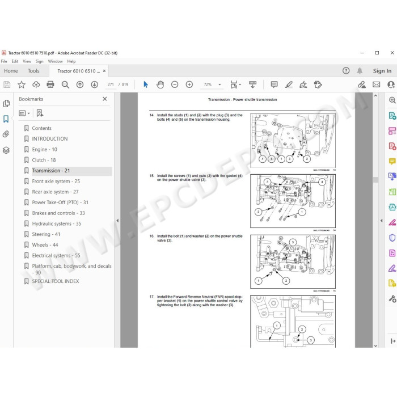Screen dimensions: 397x397
Task: Collapse the left navigation pane arrow
Action: pos(117,221)
